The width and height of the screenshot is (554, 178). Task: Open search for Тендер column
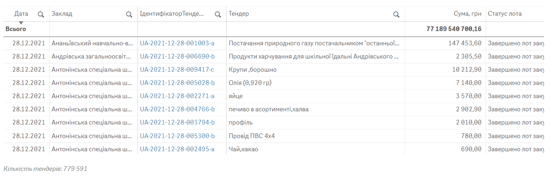click(x=396, y=14)
